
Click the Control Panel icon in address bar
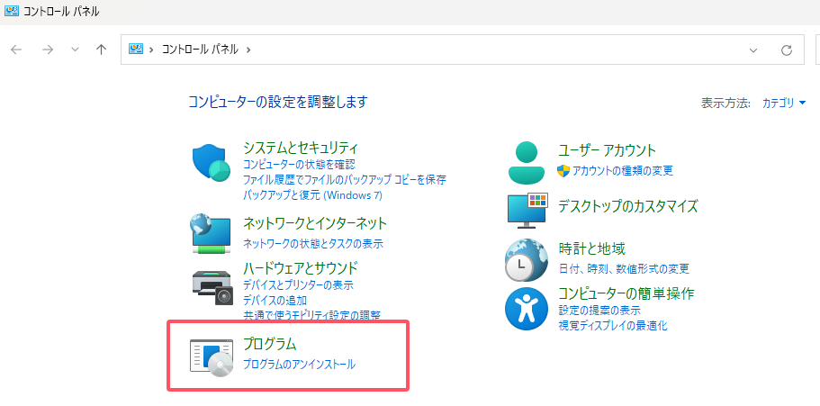[136, 50]
